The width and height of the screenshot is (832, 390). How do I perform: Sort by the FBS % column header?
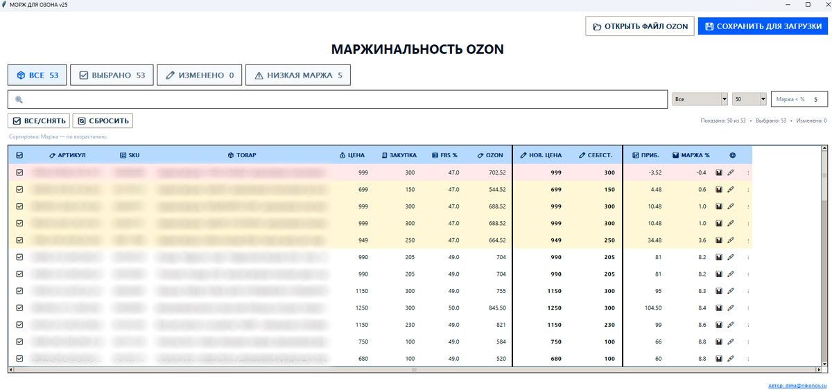pos(445,155)
